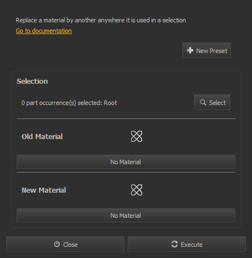The image size is (252, 258).
Task: Click the Old Material label
Action: point(42,136)
